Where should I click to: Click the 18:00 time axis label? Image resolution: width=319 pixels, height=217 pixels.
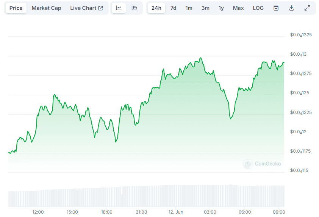pos(106,212)
